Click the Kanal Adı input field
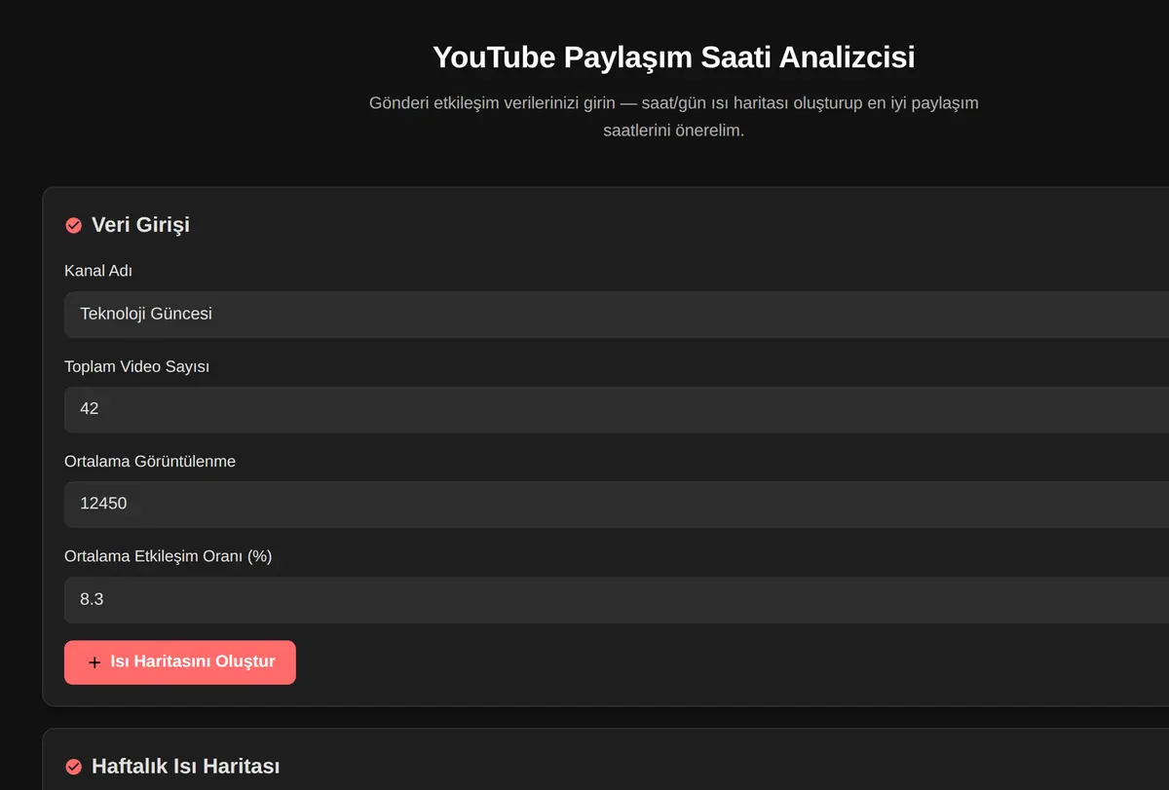The height and width of the screenshot is (790, 1169). 617,314
